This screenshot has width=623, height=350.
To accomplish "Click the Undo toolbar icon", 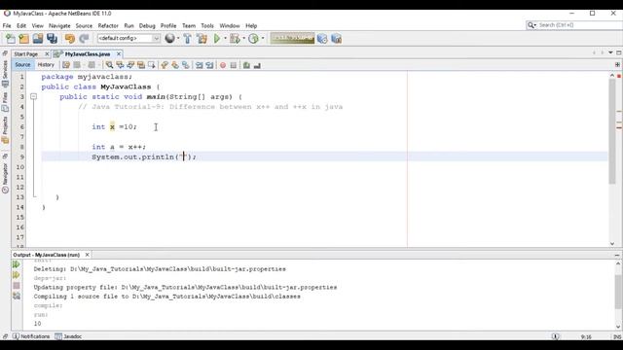I will [70, 39].
